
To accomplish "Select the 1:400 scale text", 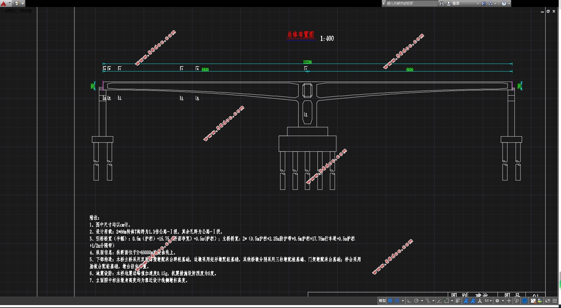I will click(x=327, y=38).
